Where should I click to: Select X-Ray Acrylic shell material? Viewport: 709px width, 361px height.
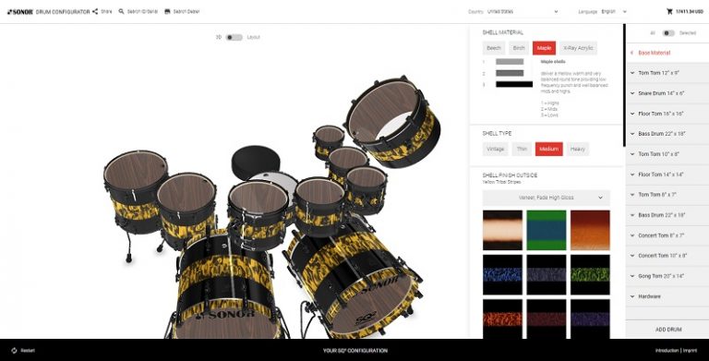coord(578,48)
